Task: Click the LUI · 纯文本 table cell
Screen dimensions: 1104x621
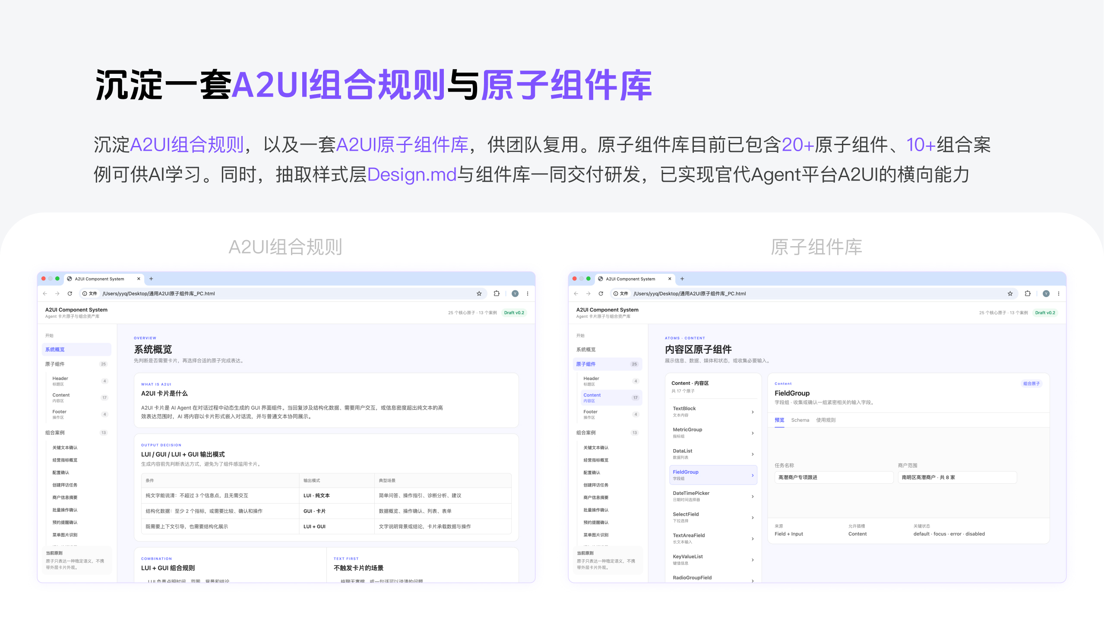Action: click(336, 496)
